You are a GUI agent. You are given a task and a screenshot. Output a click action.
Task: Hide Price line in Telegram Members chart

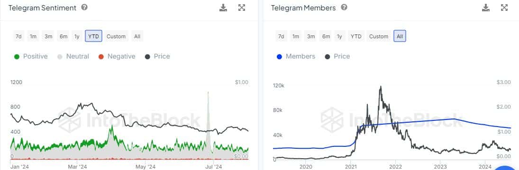click(x=337, y=56)
